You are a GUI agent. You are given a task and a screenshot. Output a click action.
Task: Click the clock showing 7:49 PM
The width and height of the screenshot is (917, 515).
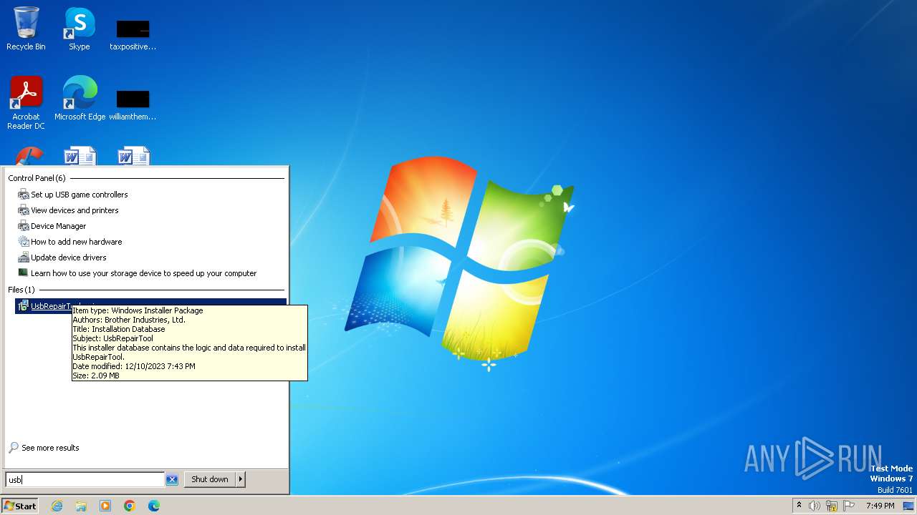(880, 506)
